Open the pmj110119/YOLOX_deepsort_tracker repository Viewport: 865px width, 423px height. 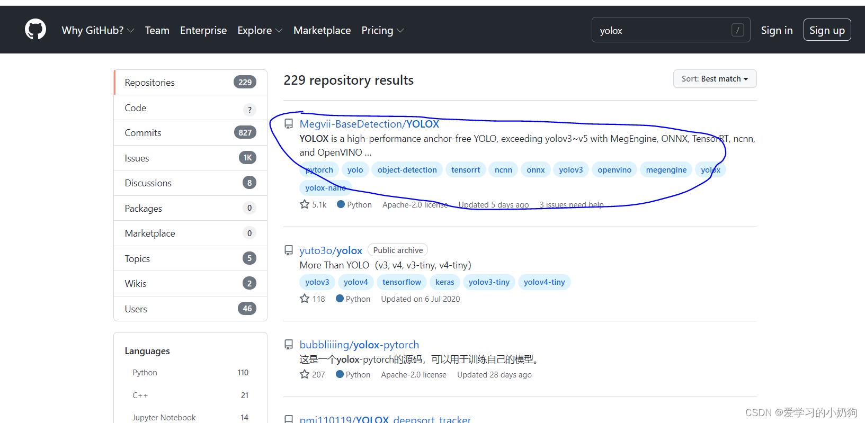[385, 419]
